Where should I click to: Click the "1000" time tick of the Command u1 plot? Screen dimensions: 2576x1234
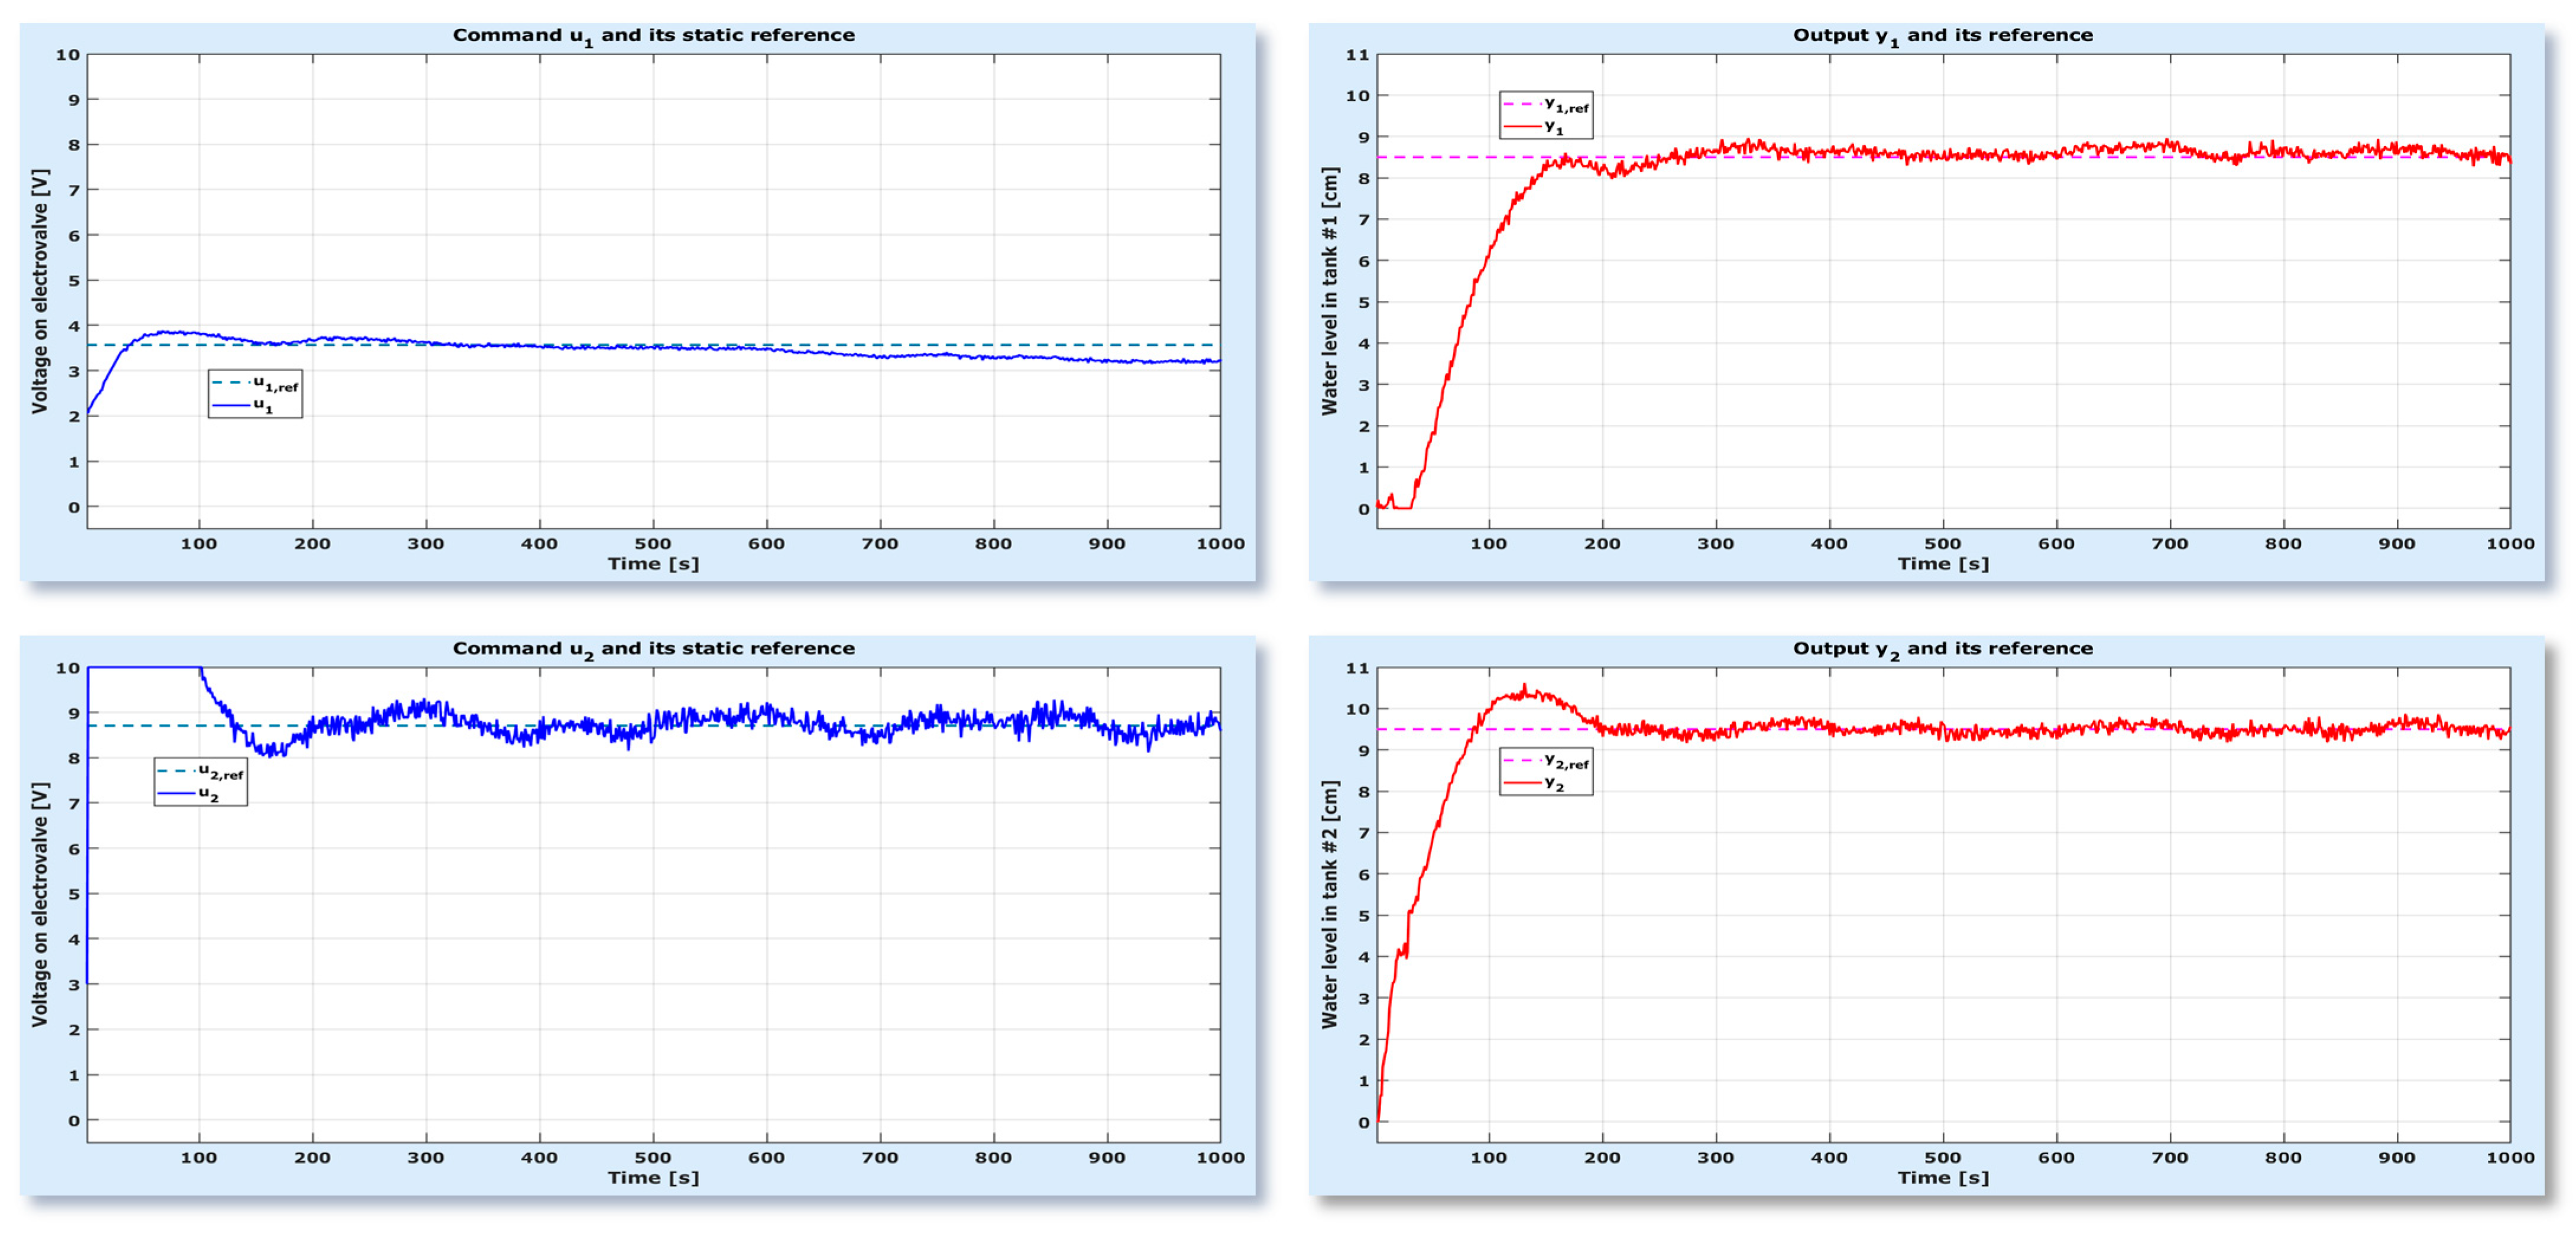pyautogui.click(x=1220, y=544)
